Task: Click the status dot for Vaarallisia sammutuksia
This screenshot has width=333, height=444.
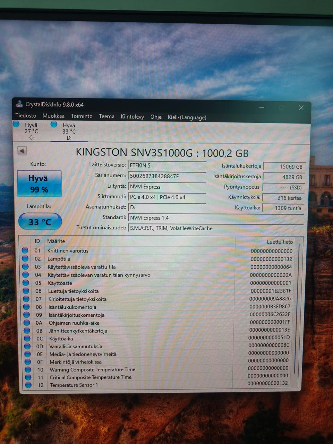Action: 27,346
